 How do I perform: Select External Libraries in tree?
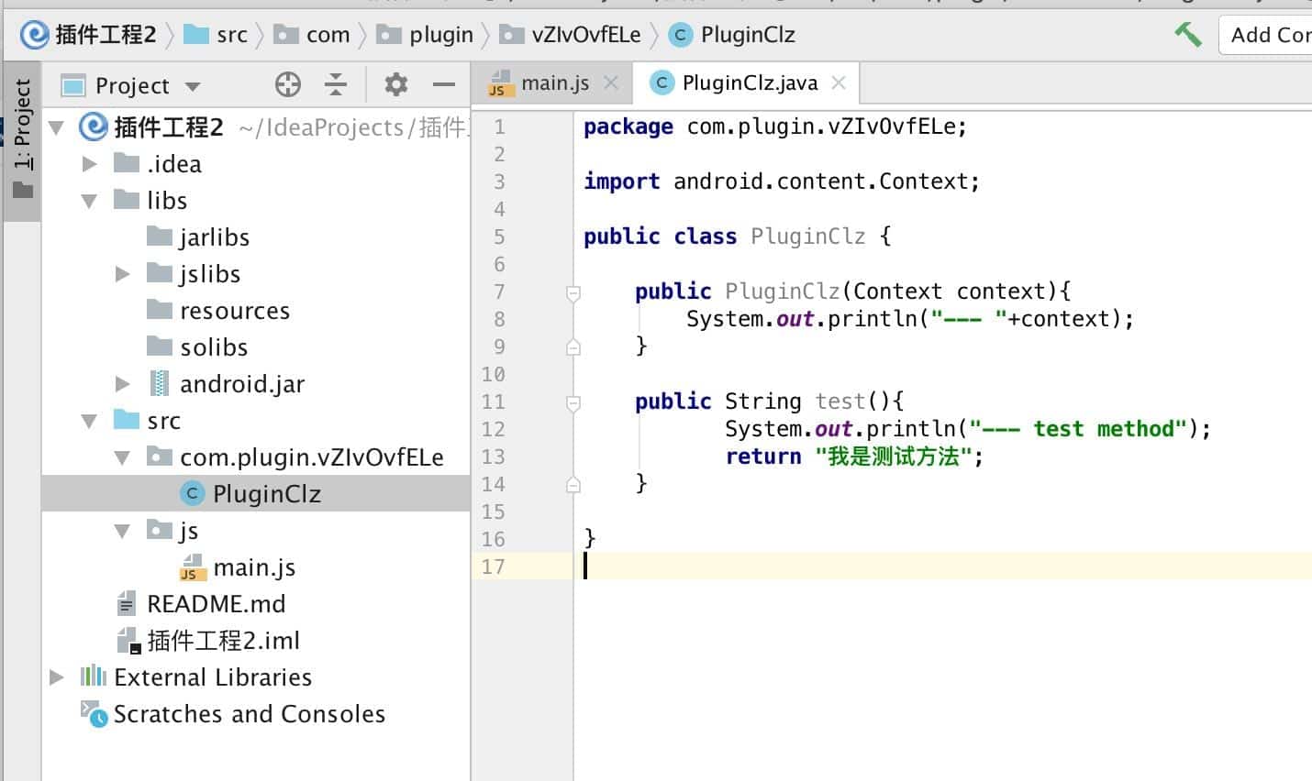point(213,677)
